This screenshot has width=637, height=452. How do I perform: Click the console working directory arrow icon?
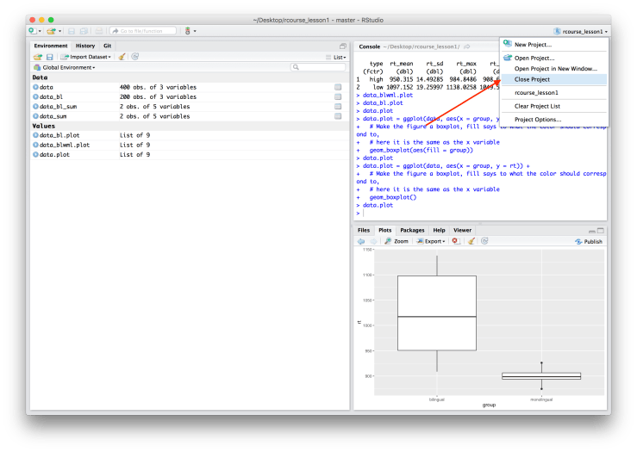click(467, 46)
